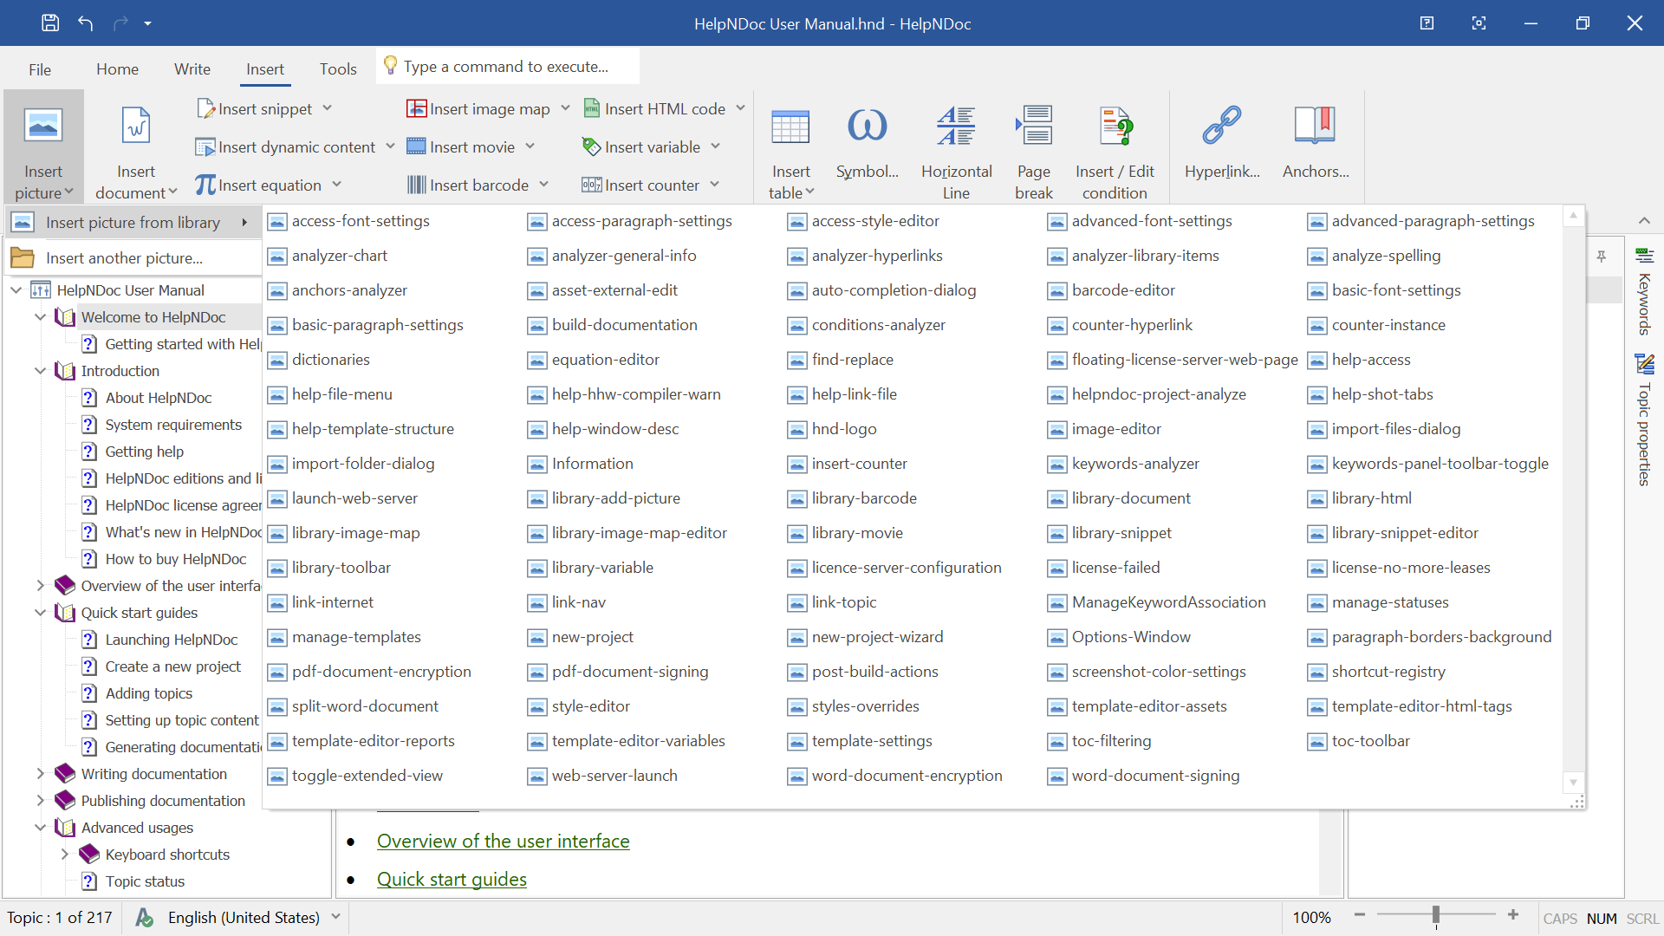Screen dimensions: 1664x936
Task: Open the Overview of the user interface link
Action: pyautogui.click(x=503, y=841)
